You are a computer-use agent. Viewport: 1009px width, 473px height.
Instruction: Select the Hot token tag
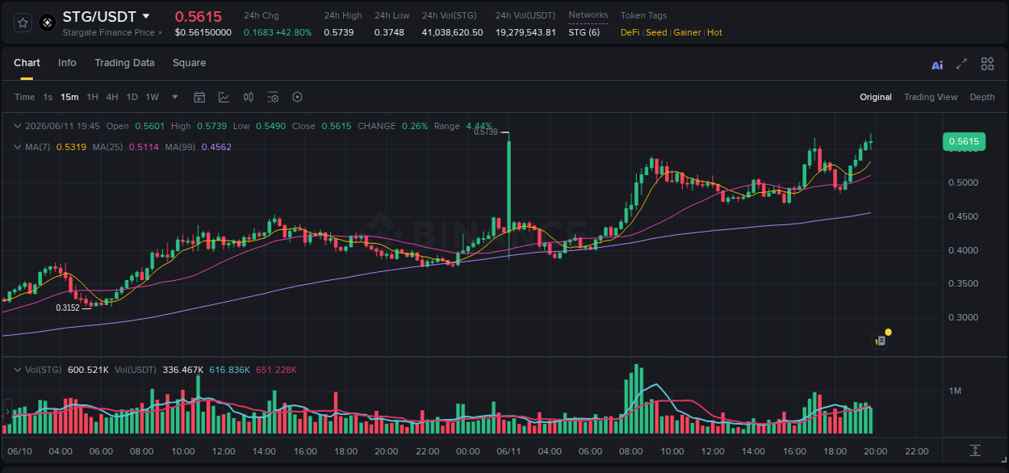(714, 32)
